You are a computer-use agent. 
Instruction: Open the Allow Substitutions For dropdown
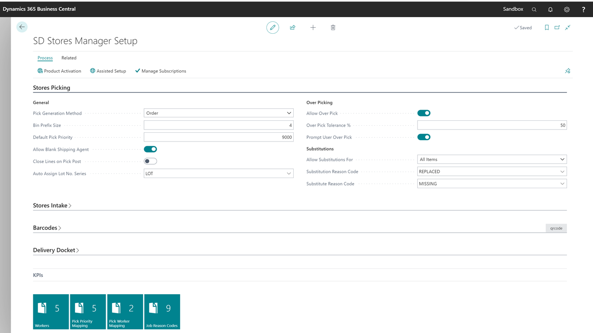coord(492,160)
